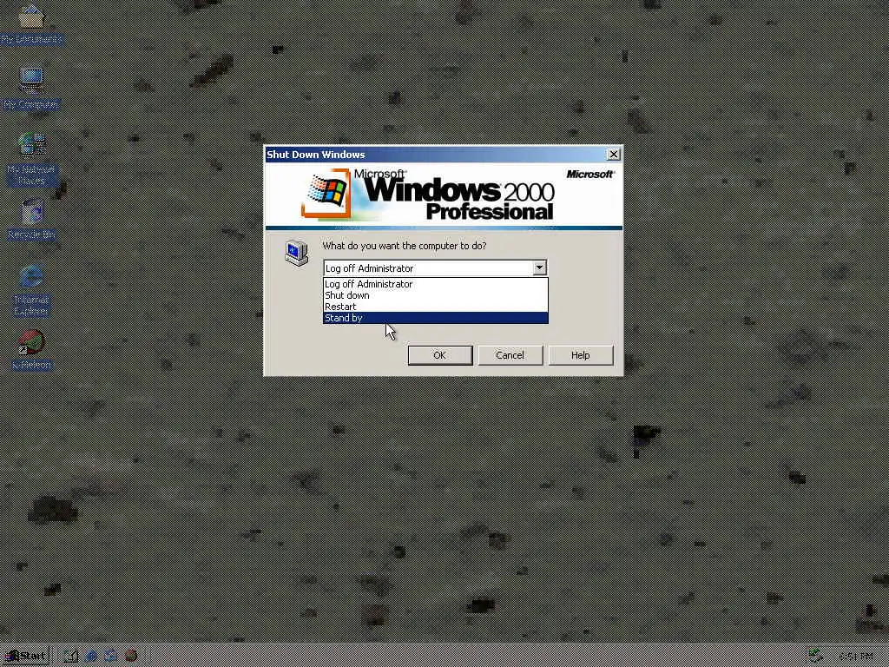This screenshot has height=667, width=889.
Task: Click the Shut Down Windows title bar
Action: (x=436, y=155)
